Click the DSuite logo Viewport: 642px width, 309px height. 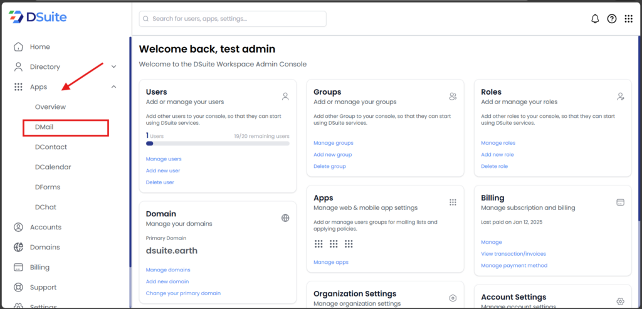[38, 17]
